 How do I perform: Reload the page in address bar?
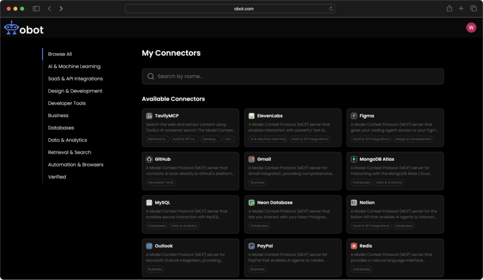click(x=331, y=8)
